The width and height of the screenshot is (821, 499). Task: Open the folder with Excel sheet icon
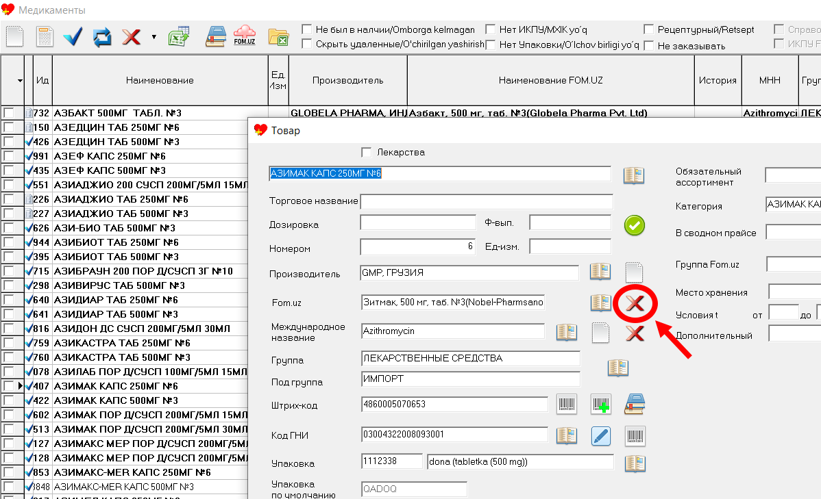point(278,37)
